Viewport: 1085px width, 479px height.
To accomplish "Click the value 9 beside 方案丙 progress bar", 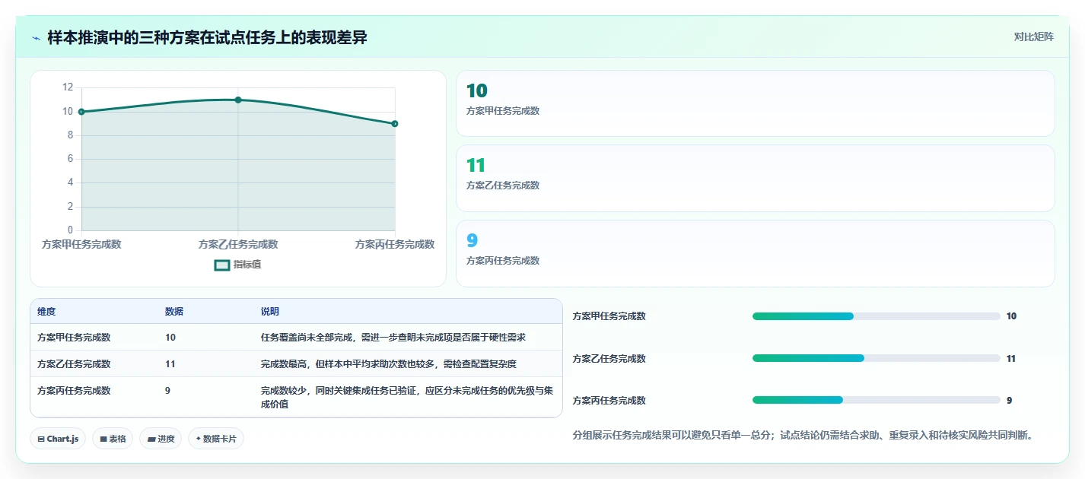I will 1009,401.
